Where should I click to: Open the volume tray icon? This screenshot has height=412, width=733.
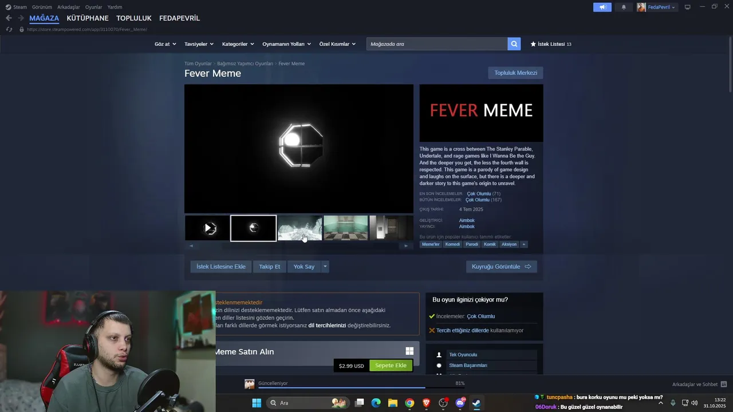pyautogui.click(x=695, y=403)
